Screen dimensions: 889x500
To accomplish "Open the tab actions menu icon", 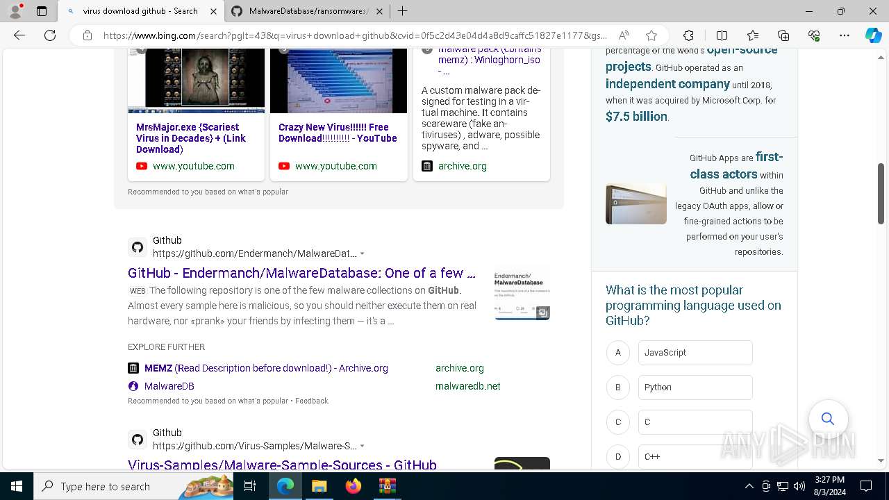I will 42,11.
